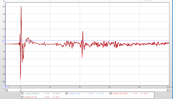This screenshot has width=173, height=99.
Task: Click the left arrow of the horizontal scrollbar
Action: (7, 90)
